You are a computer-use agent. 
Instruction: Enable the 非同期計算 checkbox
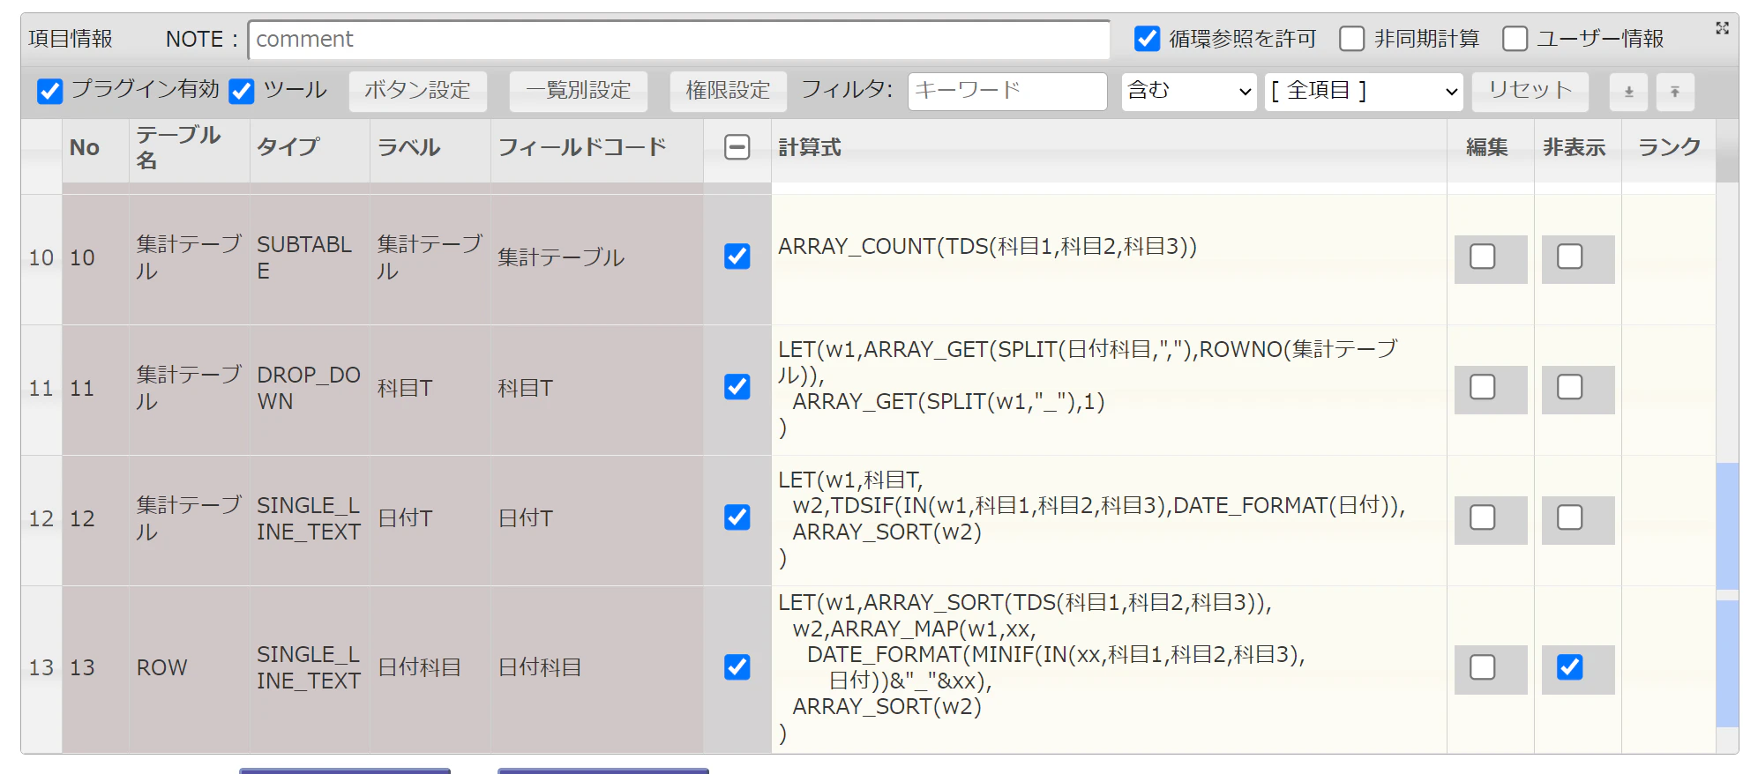tap(1351, 39)
